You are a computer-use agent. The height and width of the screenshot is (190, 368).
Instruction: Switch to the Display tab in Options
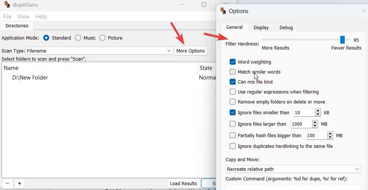coord(261,28)
